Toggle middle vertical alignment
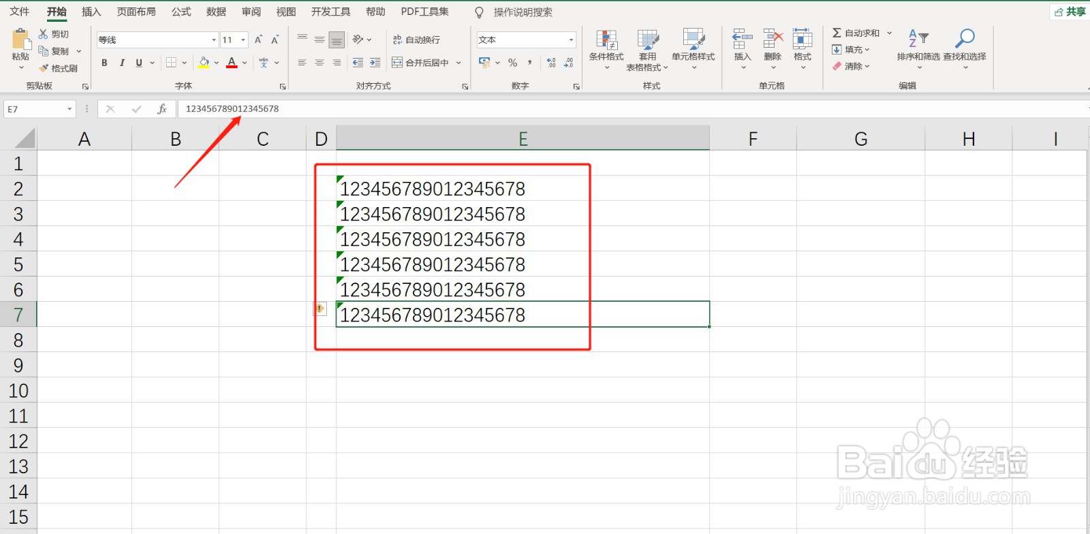1090x534 pixels. click(x=320, y=40)
